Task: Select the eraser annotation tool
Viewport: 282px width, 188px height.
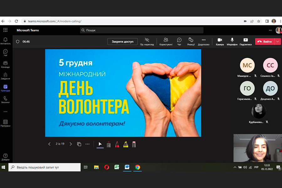Action: pyautogui.click(x=134, y=144)
